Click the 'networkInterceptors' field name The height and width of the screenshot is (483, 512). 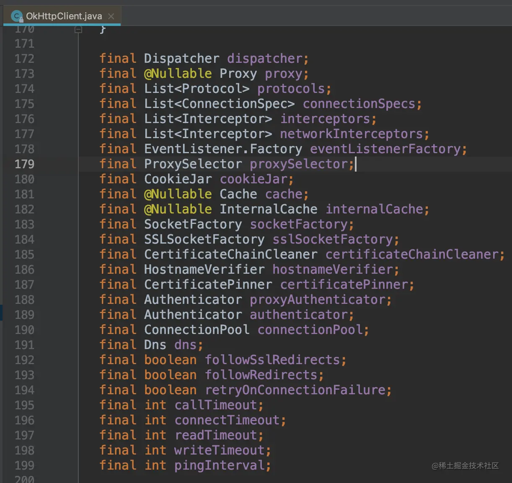pos(352,134)
